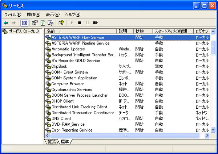218x154 pixels.
Task: Click the Help toolbar icon
Action: (x=61, y=23)
